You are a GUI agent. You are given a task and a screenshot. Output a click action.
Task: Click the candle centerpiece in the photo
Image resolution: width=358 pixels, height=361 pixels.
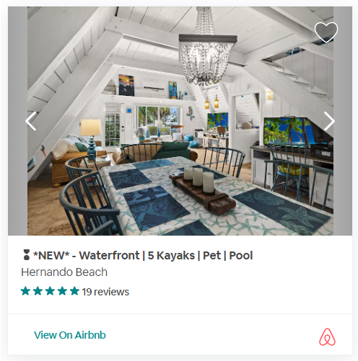click(201, 192)
